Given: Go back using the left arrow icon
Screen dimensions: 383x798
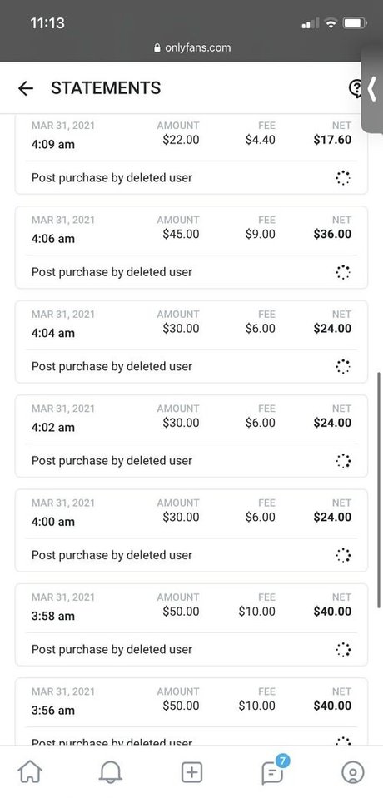Looking at the screenshot, I should (x=26, y=88).
